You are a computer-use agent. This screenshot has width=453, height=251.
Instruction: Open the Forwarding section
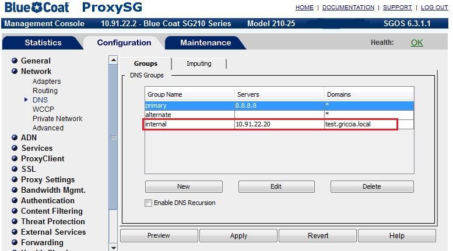tap(42, 242)
